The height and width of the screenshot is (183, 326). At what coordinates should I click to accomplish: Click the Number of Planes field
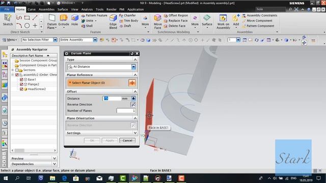click(x=126, y=111)
